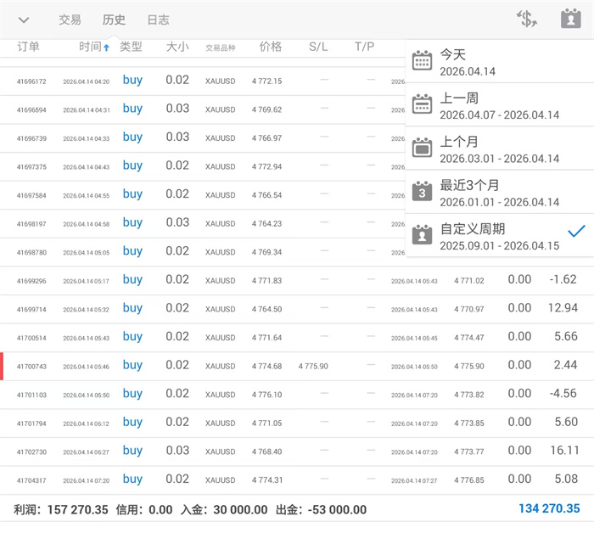This screenshot has width=594, height=533.
Task: Click the calendar icon beside 上一周
Action: [422, 105]
